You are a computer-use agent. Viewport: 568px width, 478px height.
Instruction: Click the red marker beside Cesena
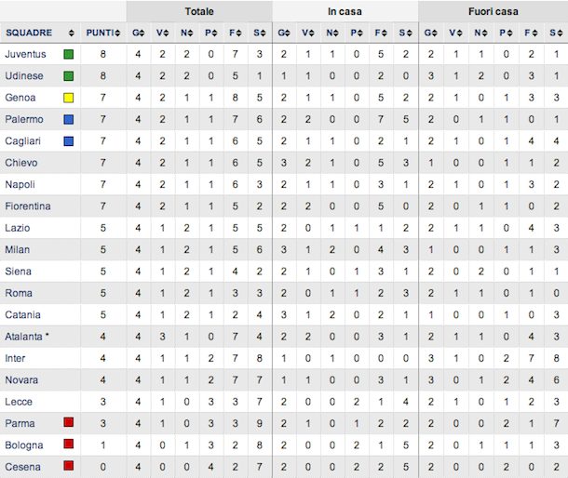(x=69, y=467)
